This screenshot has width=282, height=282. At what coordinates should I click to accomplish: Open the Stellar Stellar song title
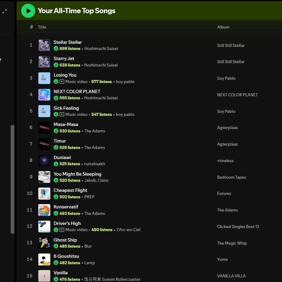pos(68,42)
